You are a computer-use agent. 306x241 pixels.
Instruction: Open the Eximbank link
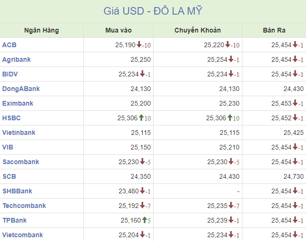pyautogui.click(x=18, y=103)
